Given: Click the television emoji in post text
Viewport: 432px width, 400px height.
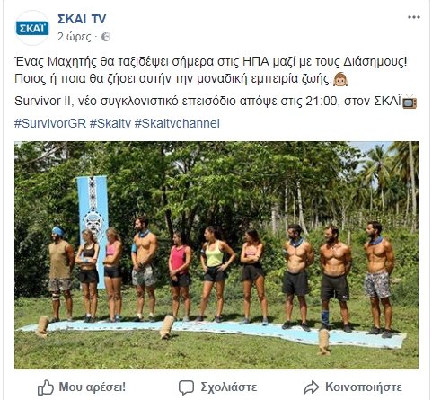Looking at the screenshot, I should tap(410, 102).
